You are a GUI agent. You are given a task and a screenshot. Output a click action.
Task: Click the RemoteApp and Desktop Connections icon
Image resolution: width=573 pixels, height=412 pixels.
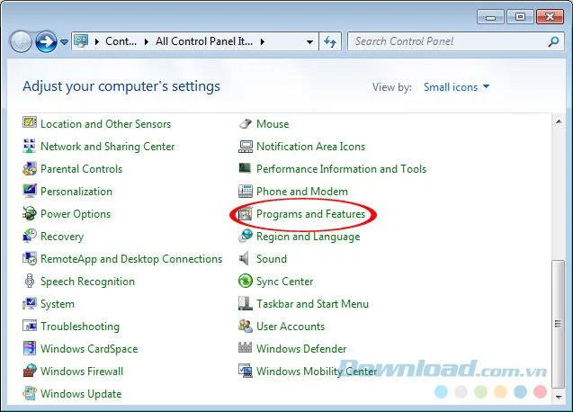(x=29, y=258)
